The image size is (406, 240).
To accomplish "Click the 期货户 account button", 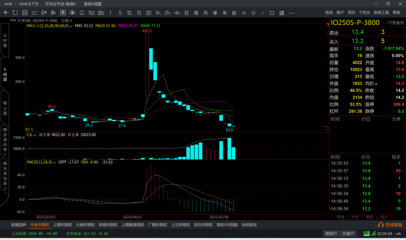I will pyautogui.click(x=331, y=234).
